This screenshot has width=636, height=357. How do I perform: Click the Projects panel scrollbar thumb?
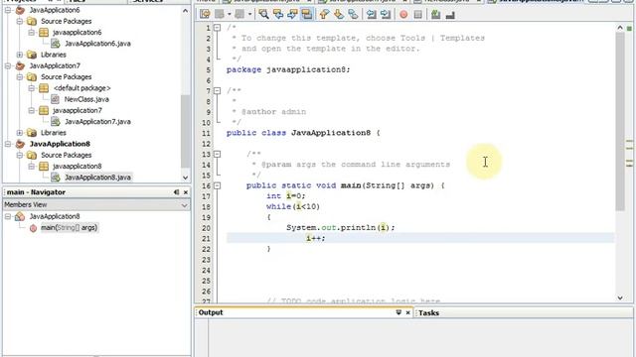[x=186, y=131]
